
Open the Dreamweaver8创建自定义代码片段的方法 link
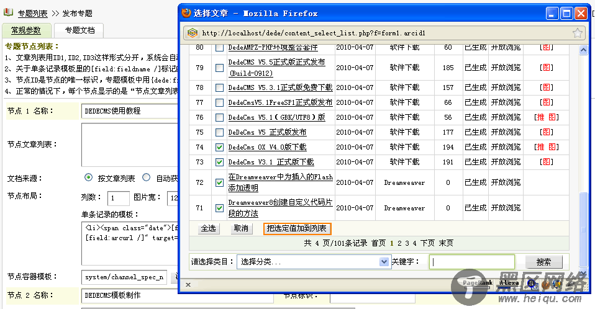281,208
